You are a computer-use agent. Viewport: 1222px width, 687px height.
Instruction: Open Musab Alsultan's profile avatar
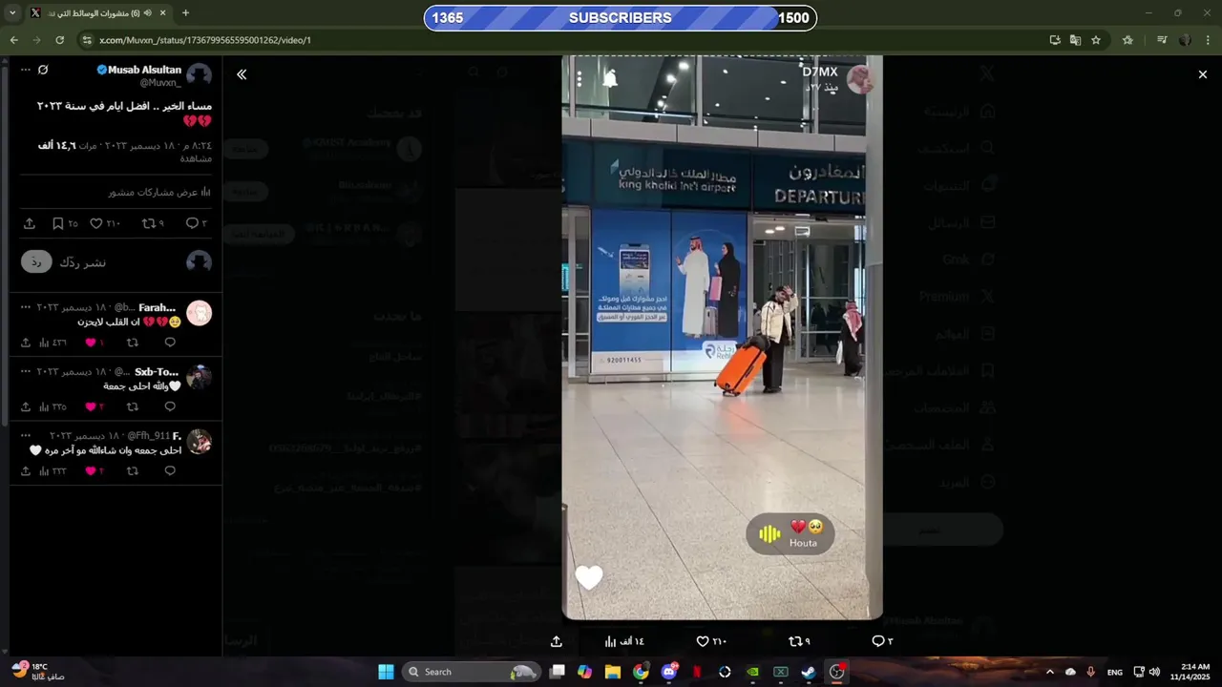pyautogui.click(x=199, y=76)
